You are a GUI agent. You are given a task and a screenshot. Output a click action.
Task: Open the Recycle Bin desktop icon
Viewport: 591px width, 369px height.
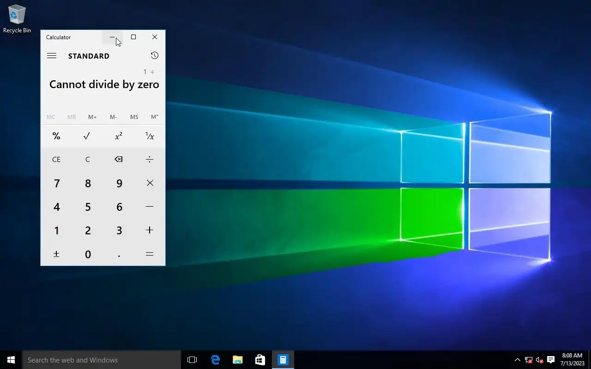coord(17,19)
